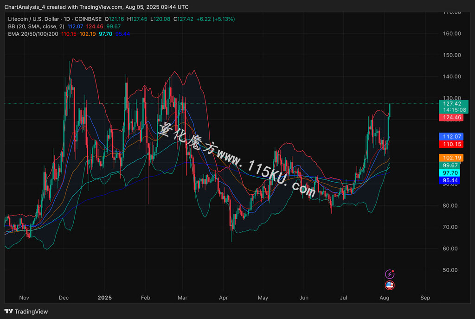
Task: Click the EMA legend value 110.15
Action: coord(69,34)
